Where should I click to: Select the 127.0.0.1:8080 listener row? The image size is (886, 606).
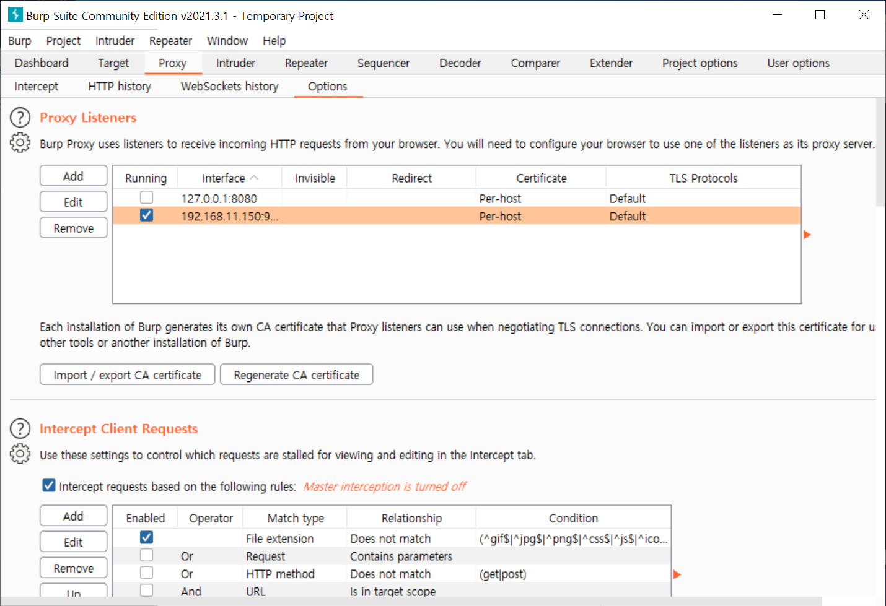click(x=457, y=198)
